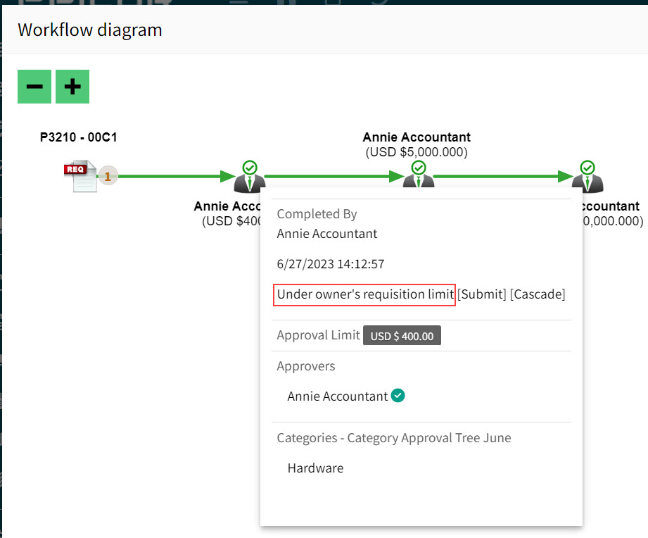
Task: Zoom out the diagram with the minus icon
Action: tap(34, 86)
